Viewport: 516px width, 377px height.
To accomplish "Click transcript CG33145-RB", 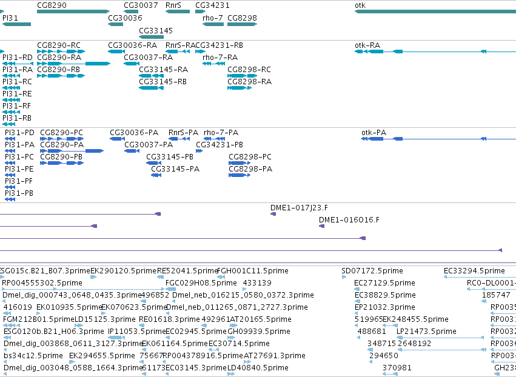I will (163, 82).
